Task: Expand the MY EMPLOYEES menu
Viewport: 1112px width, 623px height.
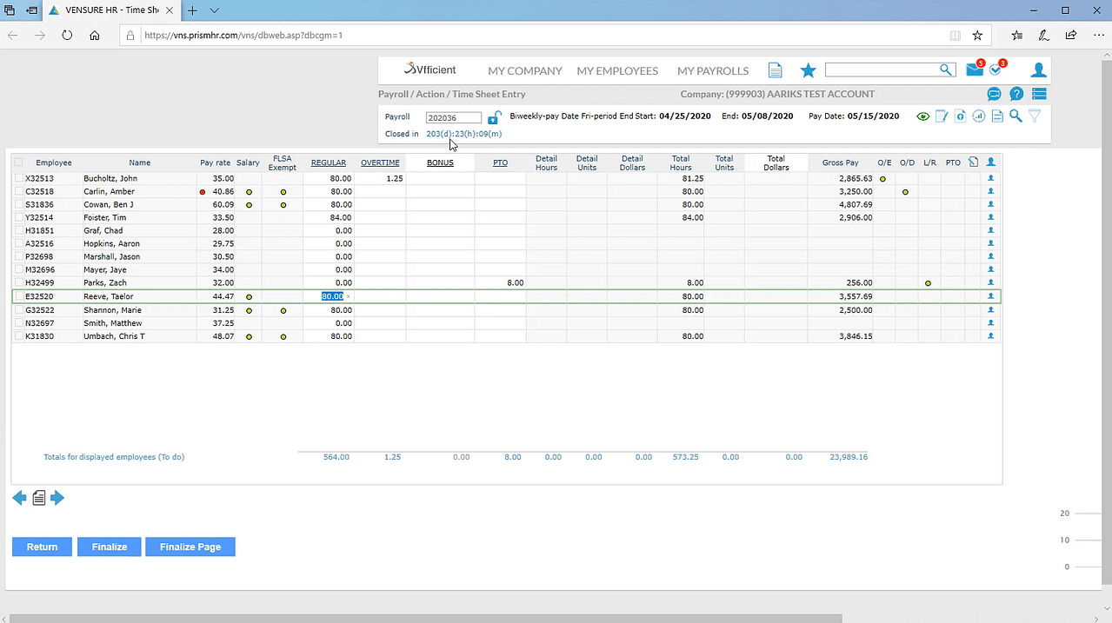Action: [x=617, y=71]
